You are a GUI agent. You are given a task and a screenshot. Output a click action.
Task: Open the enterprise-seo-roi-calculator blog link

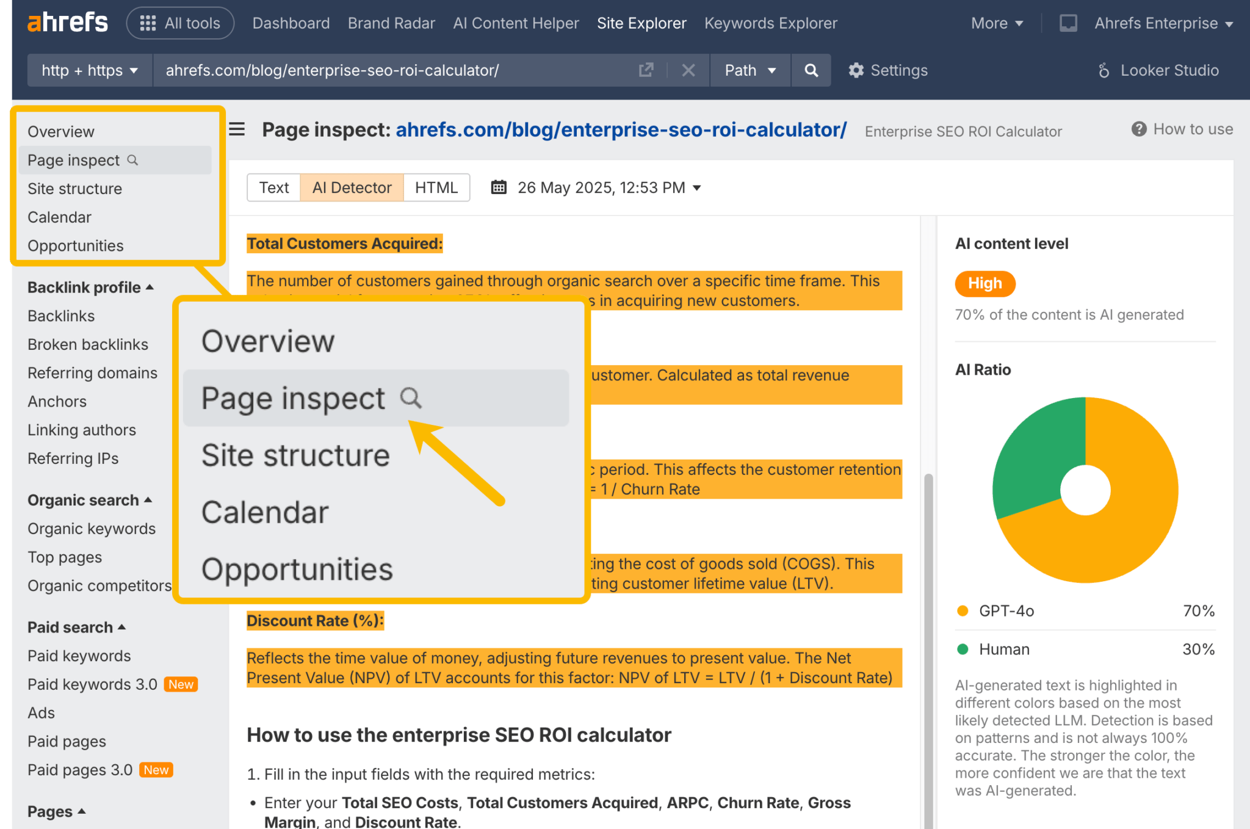coord(620,129)
